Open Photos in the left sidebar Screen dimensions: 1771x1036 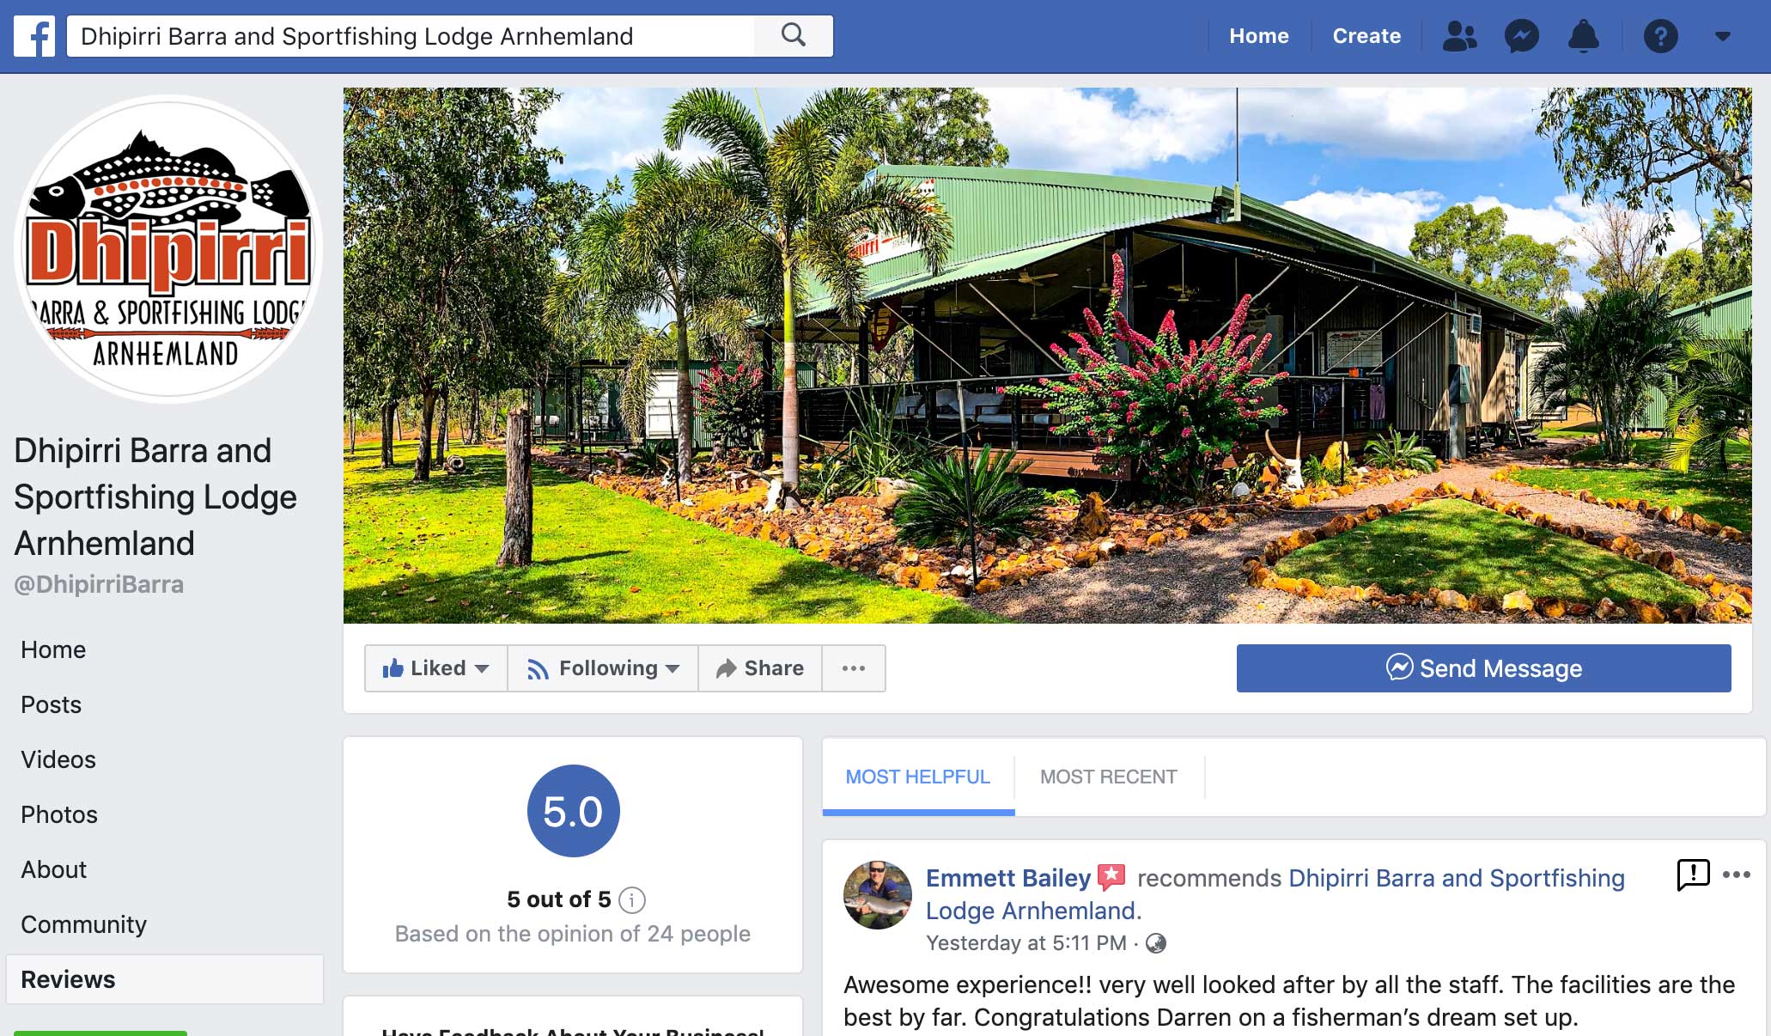click(x=59, y=814)
